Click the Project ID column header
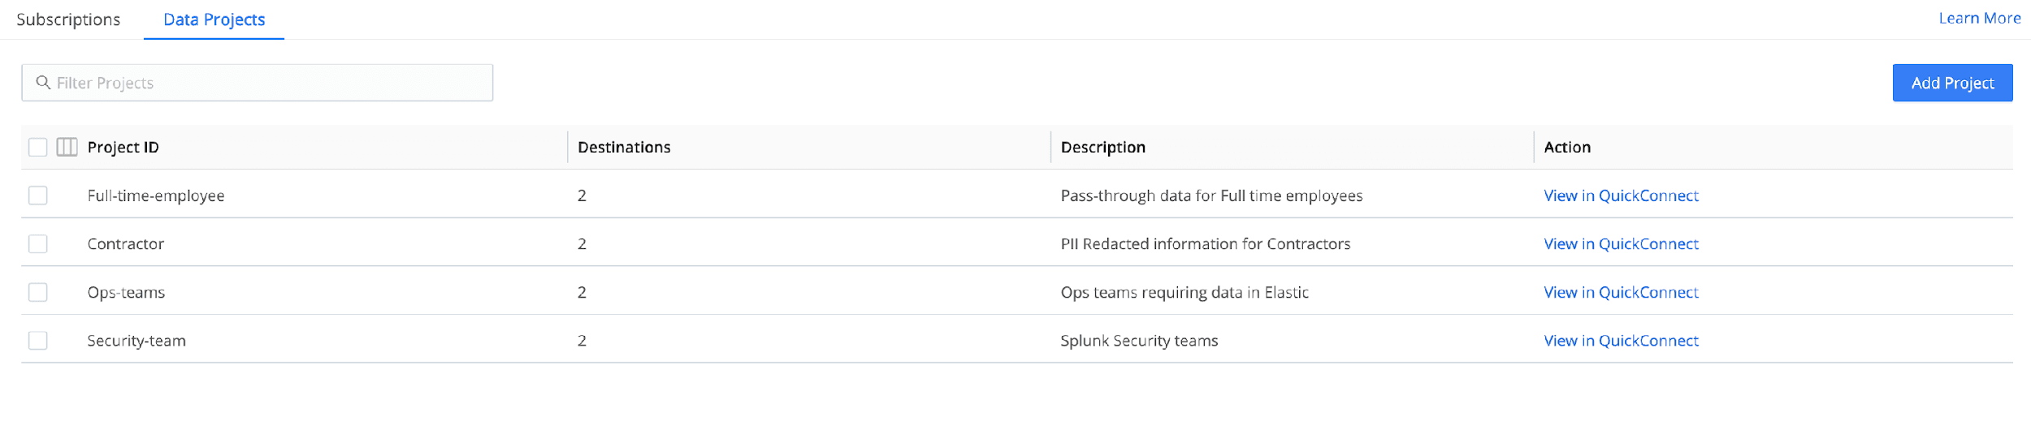The width and height of the screenshot is (2031, 421). click(123, 147)
